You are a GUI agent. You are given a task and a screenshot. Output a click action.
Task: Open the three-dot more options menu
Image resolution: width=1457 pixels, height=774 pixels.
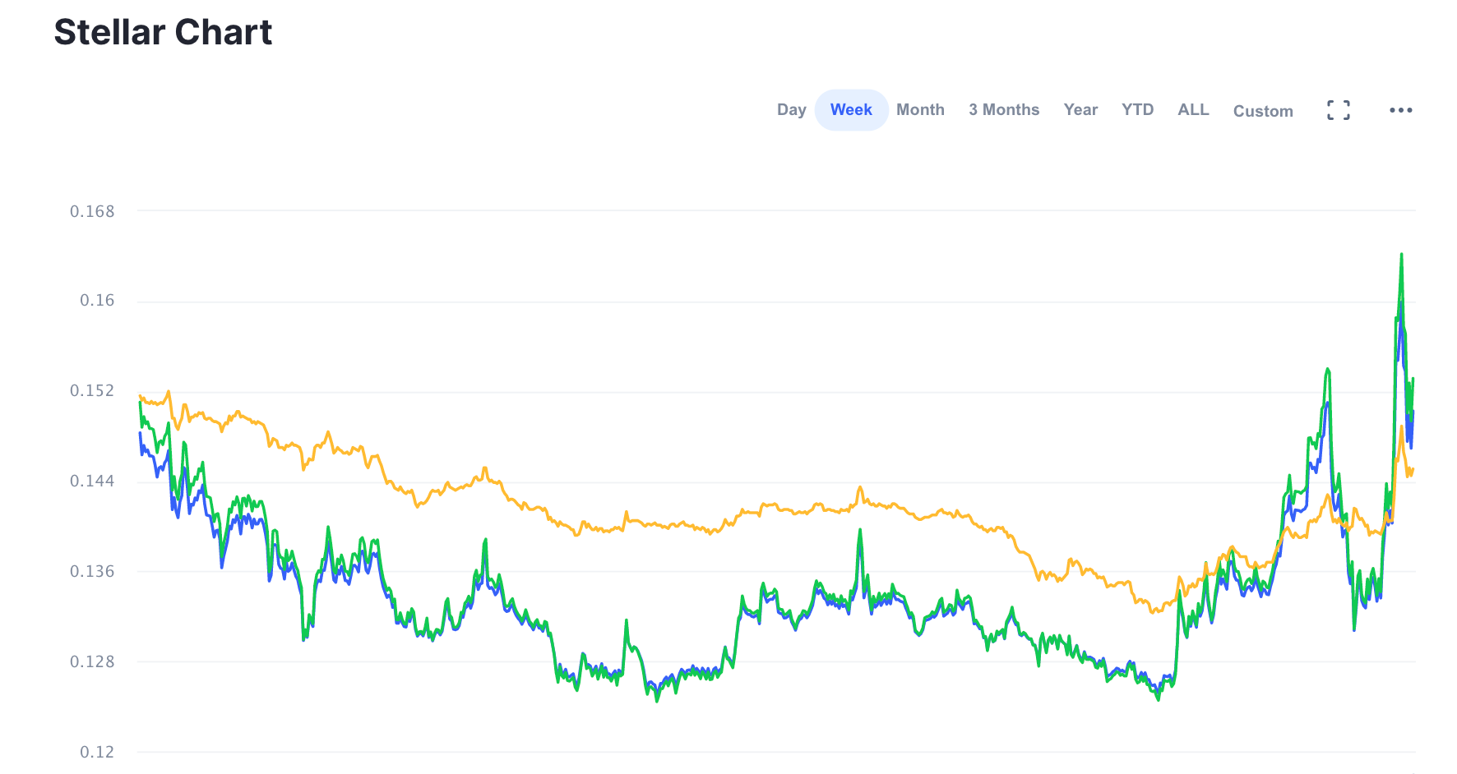(x=1401, y=110)
